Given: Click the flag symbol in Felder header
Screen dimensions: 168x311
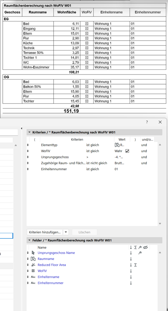Looking at the screenshot, I should [140, 247].
